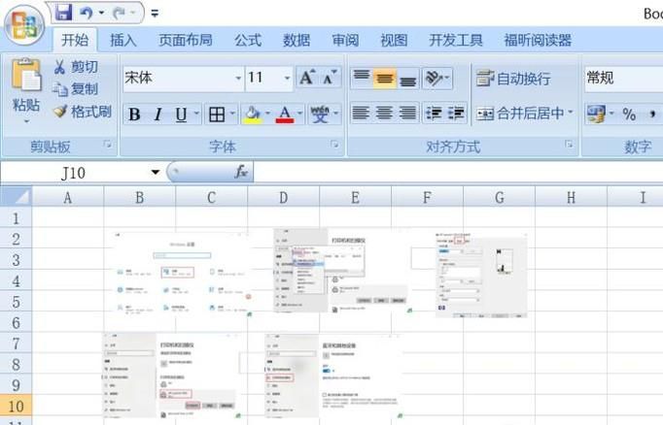Select column D header
The height and width of the screenshot is (425, 663).
(283, 197)
